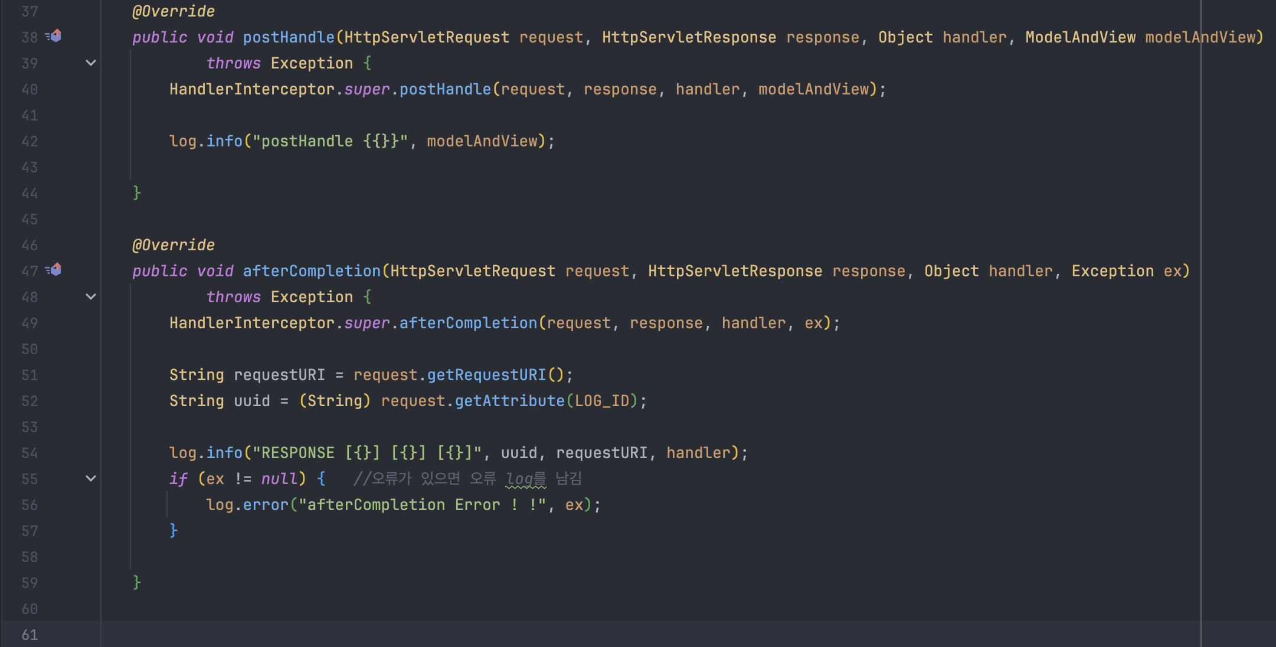The height and width of the screenshot is (647, 1276).
Task: Click the first @Override annotation above postHandle
Action: [173, 11]
